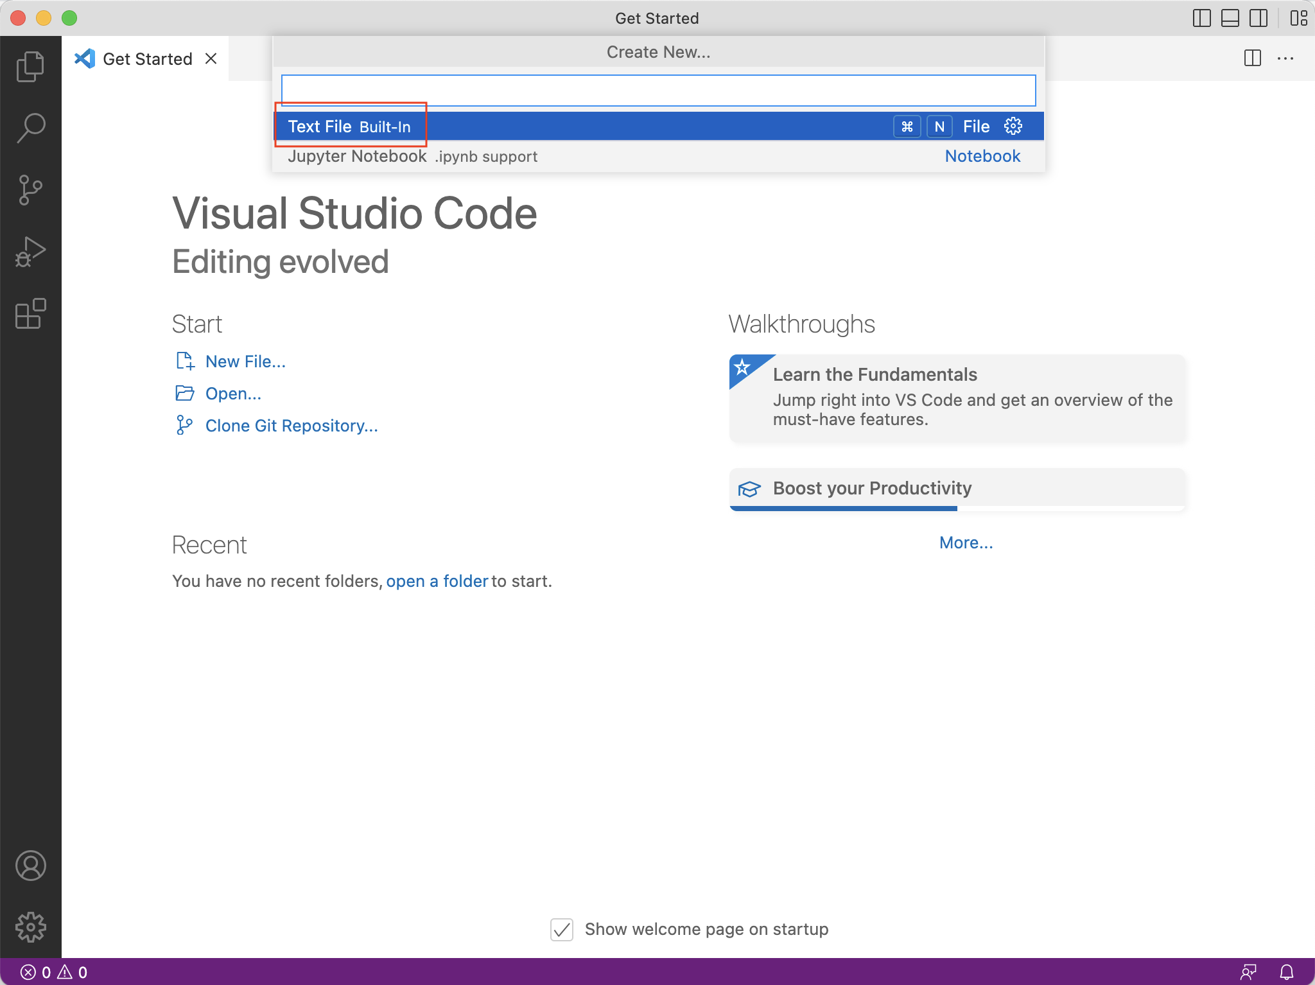Click the New File icon under Start

pyautogui.click(x=185, y=361)
